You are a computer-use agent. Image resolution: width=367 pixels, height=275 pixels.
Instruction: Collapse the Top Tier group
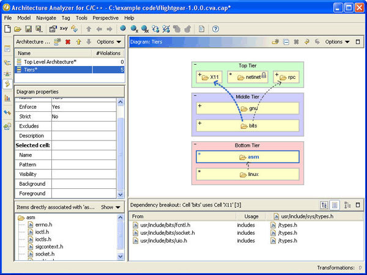pos(195,65)
